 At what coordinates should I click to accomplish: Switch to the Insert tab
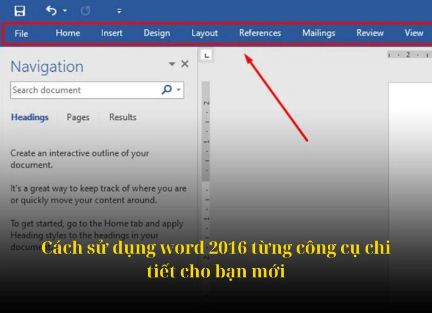click(x=111, y=33)
